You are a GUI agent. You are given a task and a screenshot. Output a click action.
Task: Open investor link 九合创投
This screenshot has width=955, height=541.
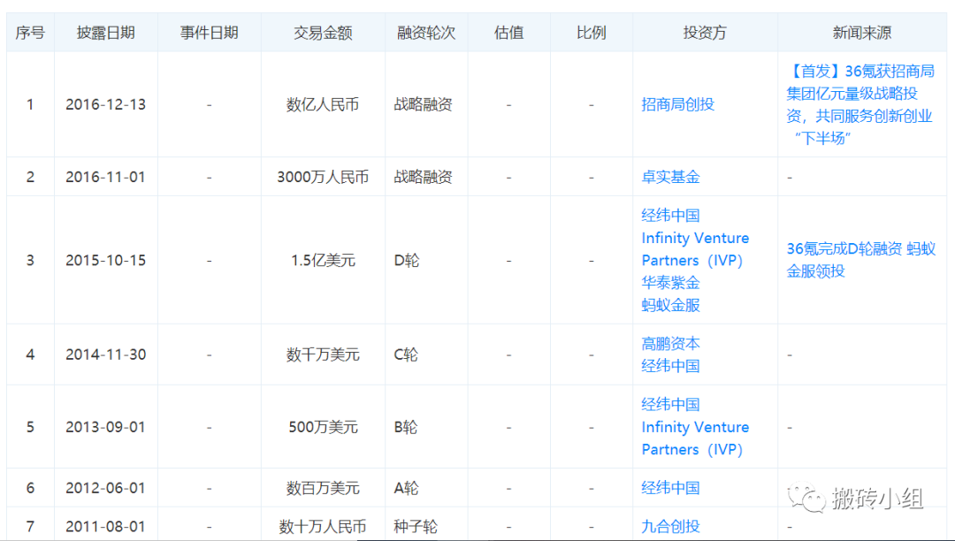pos(670,526)
